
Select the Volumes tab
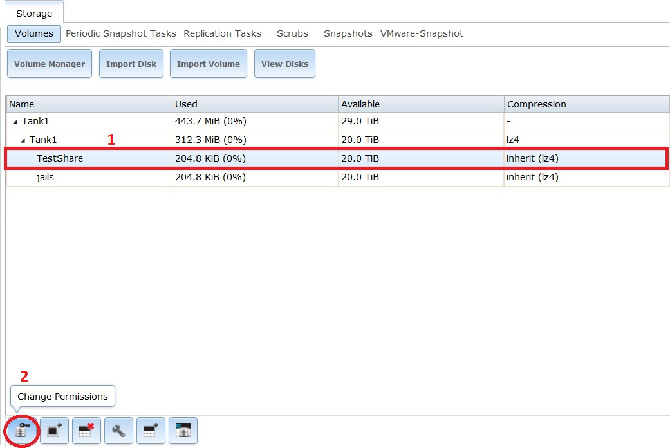point(34,33)
